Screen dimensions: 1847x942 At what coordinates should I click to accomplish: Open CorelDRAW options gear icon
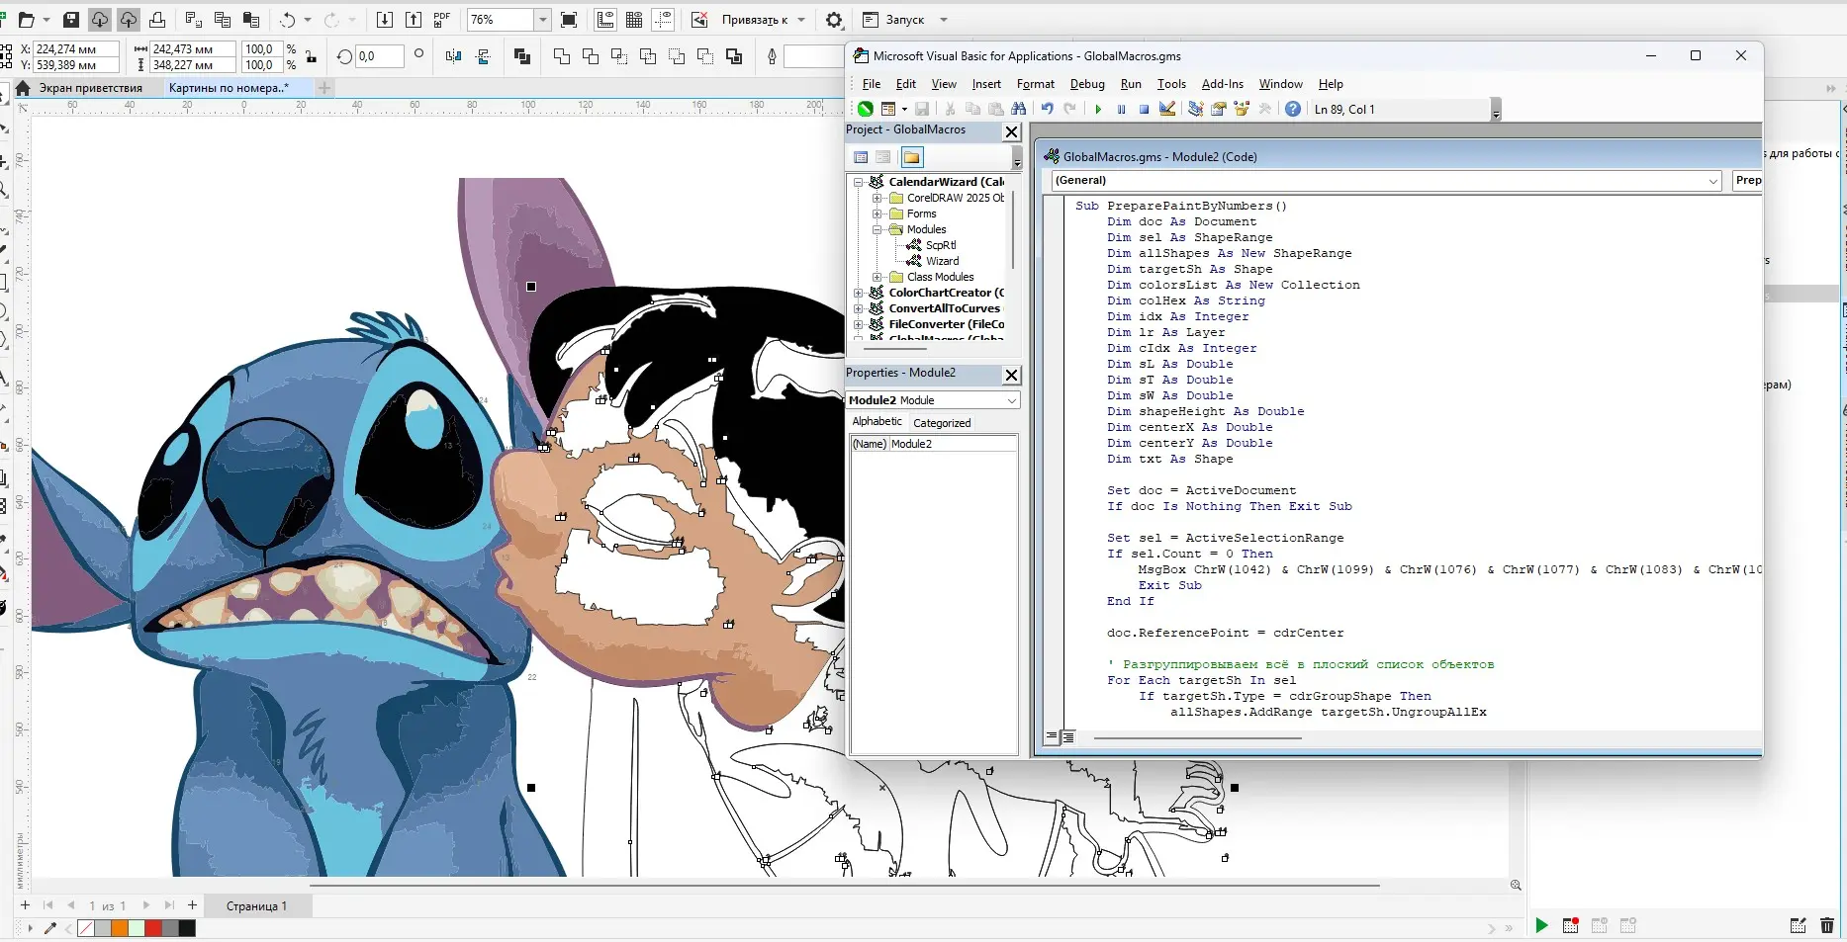[x=834, y=20]
